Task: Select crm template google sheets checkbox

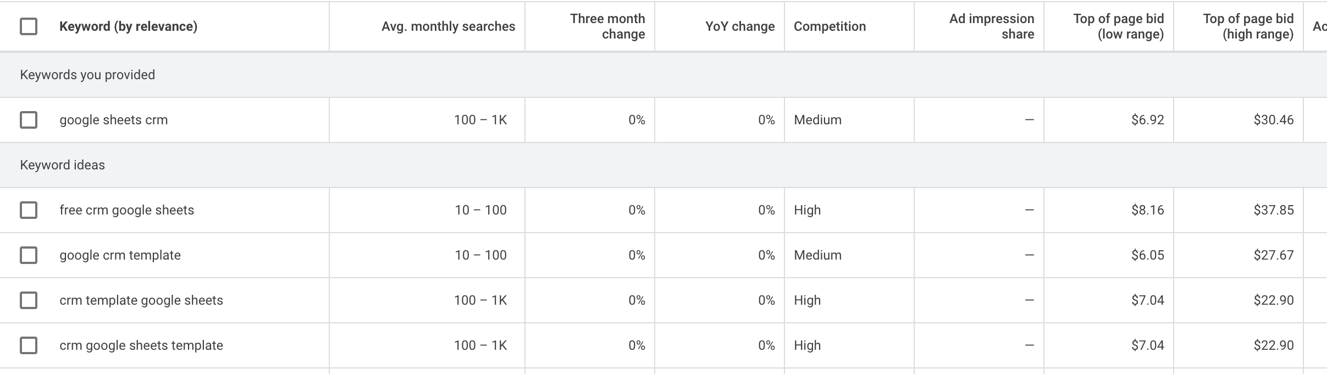Action: (29, 300)
